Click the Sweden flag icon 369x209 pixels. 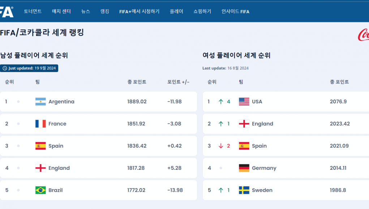(x=244, y=190)
